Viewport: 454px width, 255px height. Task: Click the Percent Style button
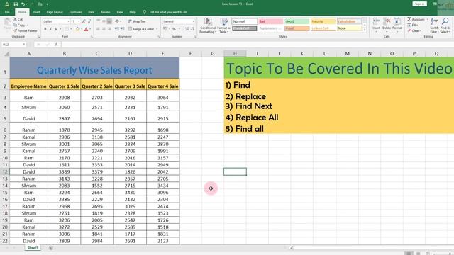[x=174, y=29]
